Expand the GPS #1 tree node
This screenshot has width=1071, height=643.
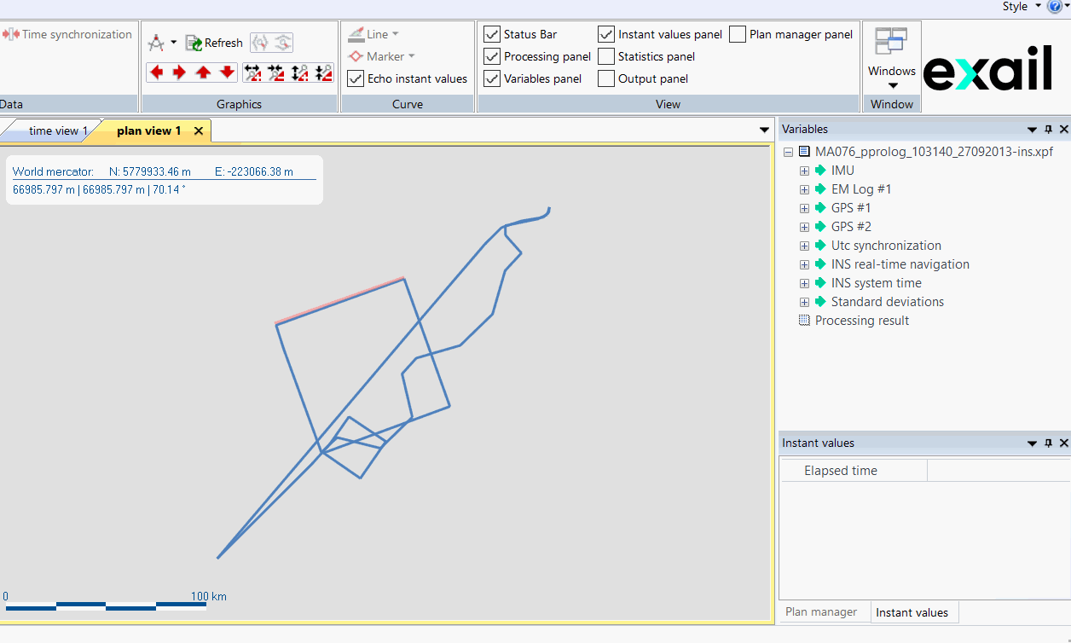804,208
